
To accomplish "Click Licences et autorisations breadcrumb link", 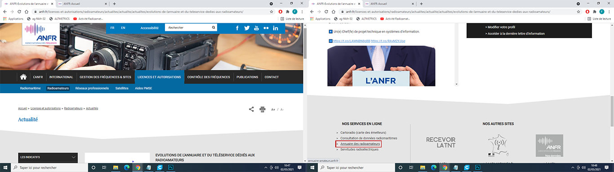I will [x=45, y=108].
